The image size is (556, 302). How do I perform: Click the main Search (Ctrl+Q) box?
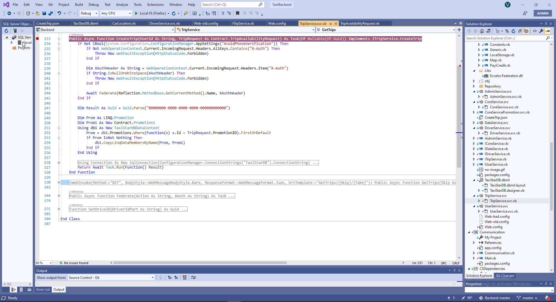click(232, 5)
